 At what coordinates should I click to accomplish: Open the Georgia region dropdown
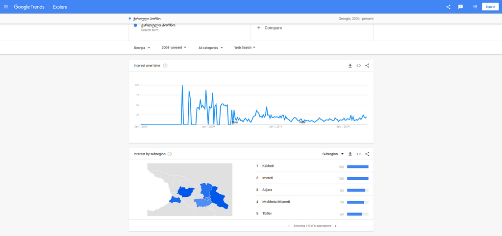click(142, 47)
